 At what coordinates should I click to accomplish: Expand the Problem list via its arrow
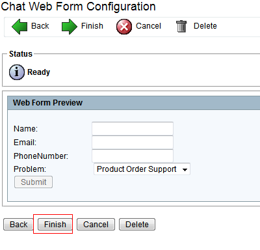point(185,169)
